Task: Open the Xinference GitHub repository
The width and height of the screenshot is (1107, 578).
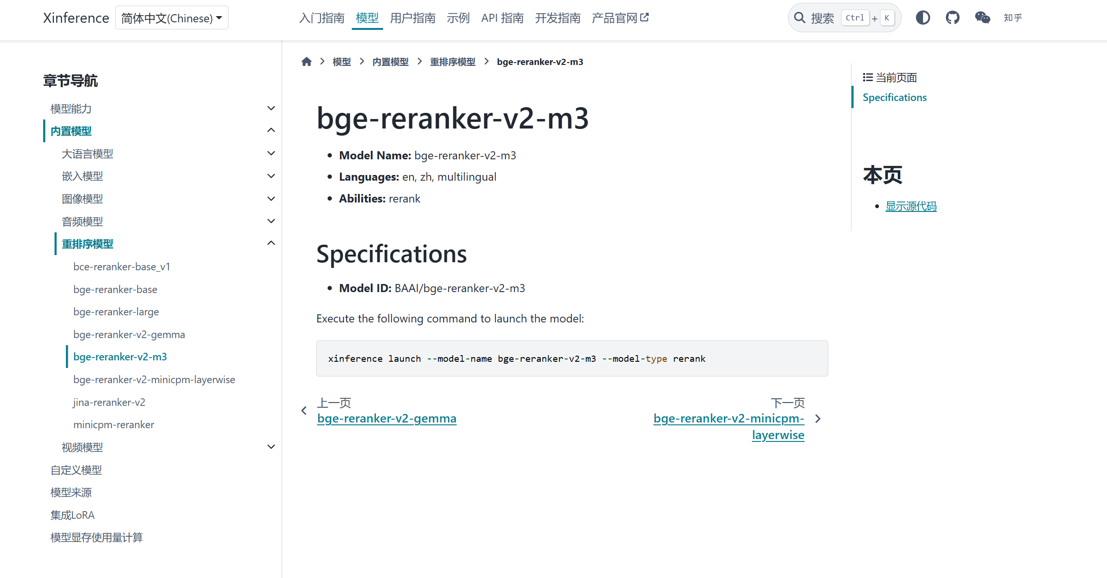Action: pos(952,18)
